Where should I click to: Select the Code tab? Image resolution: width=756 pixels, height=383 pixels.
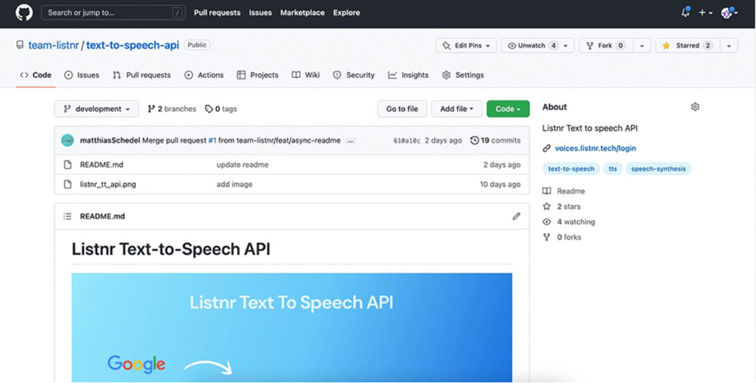[x=35, y=75]
